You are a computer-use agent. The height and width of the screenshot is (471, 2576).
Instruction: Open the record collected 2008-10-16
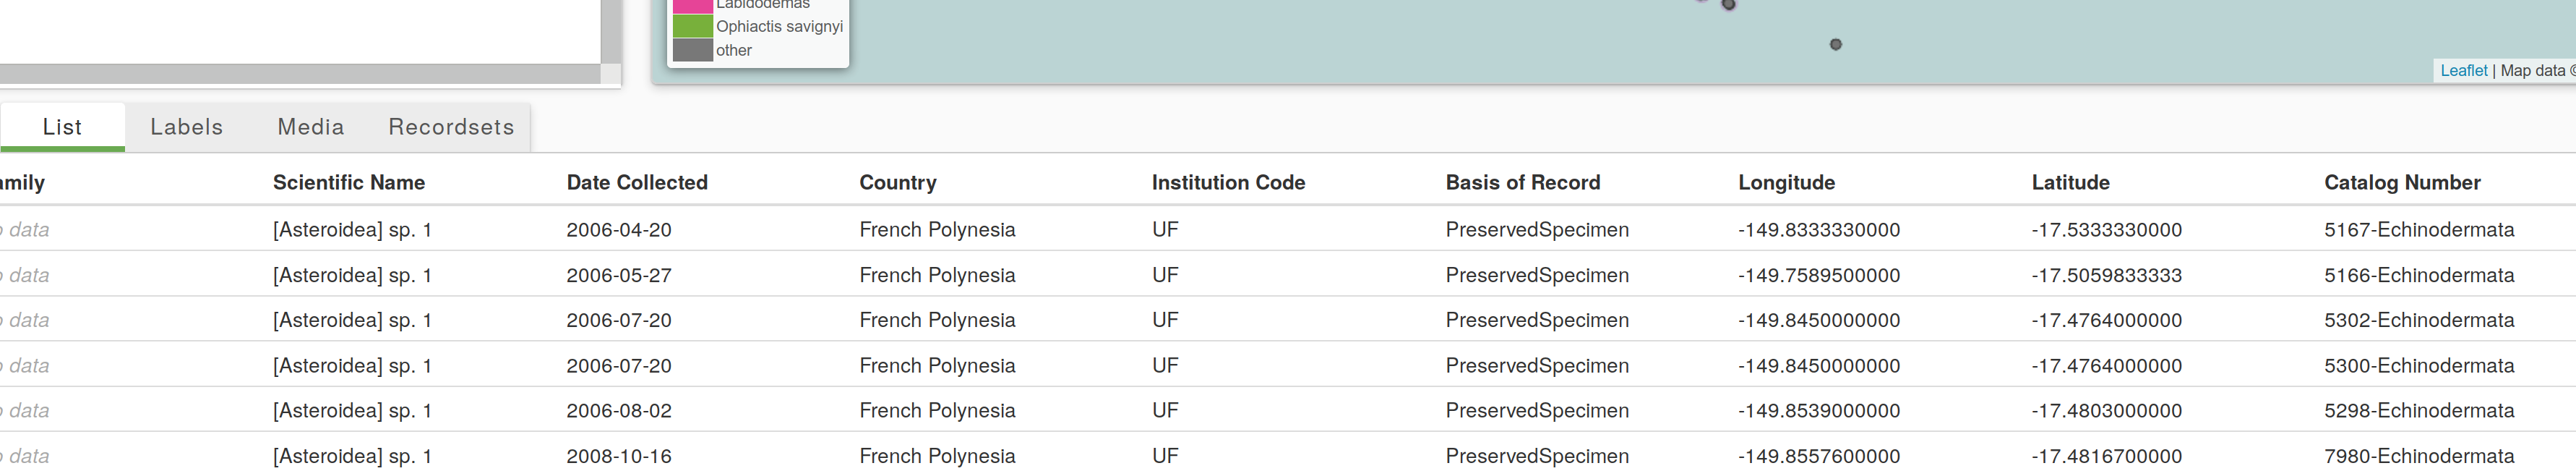click(1288, 455)
